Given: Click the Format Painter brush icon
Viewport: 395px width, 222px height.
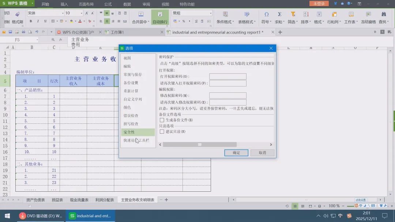Looking at the screenshot, I should coord(18,14).
